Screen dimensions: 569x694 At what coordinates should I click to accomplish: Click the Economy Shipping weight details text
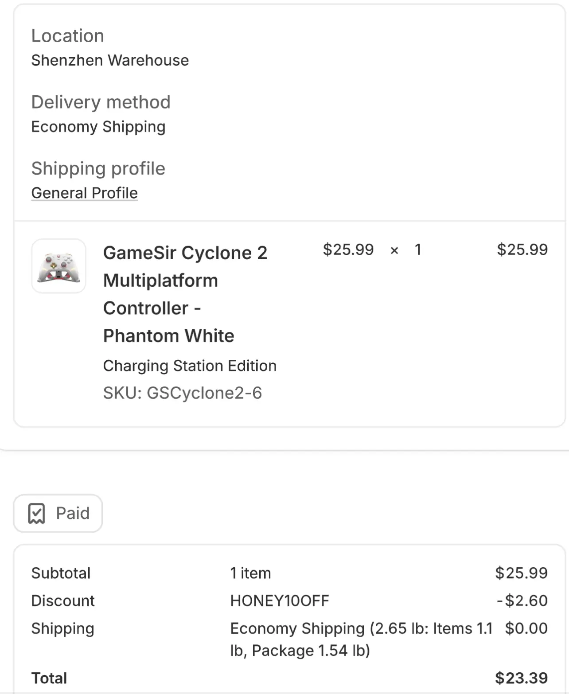[361, 639]
